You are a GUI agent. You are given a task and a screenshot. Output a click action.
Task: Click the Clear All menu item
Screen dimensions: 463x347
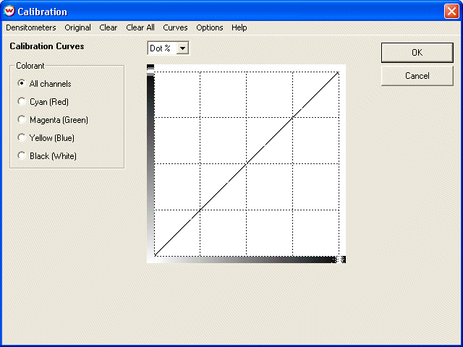click(140, 27)
